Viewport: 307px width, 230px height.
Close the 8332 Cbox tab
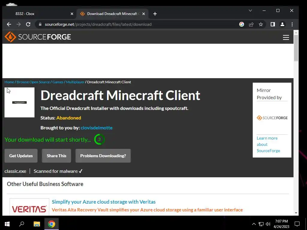tap(72, 14)
